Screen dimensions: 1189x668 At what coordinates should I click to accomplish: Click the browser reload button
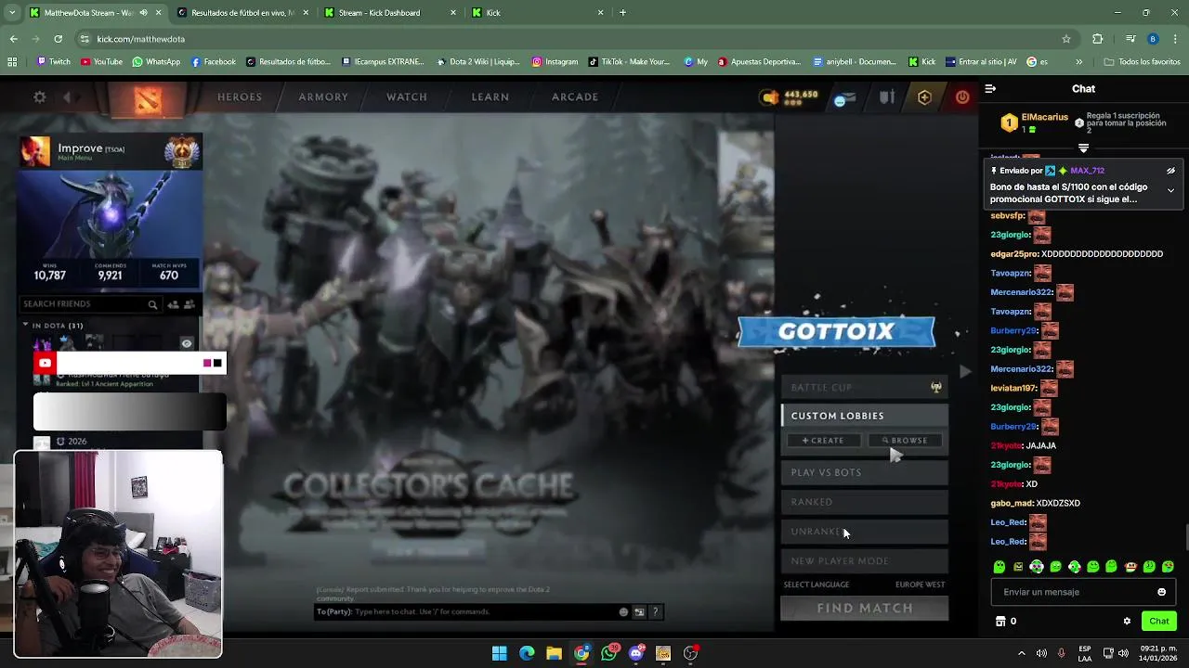58,39
